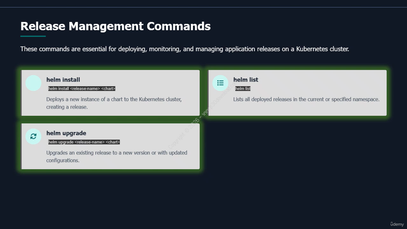Click the intro sentence about Kubernetes cluster releases
Image resolution: width=407 pixels, height=229 pixels.
click(x=184, y=49)
